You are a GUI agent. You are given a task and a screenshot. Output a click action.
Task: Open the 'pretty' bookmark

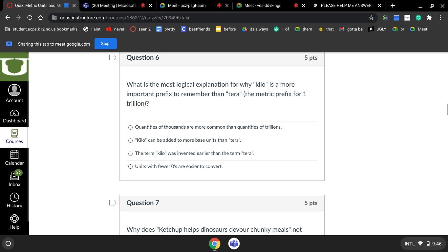[x=166, y=29]
